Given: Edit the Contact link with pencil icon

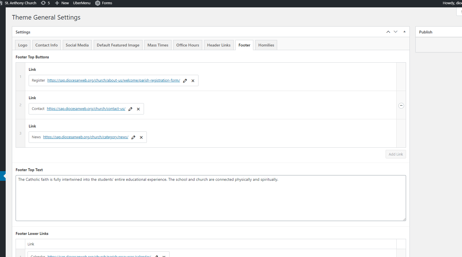Looking at the screenshot, I should [130, 109].
